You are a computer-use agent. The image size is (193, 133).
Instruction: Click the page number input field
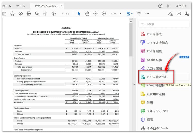(63, 14)
